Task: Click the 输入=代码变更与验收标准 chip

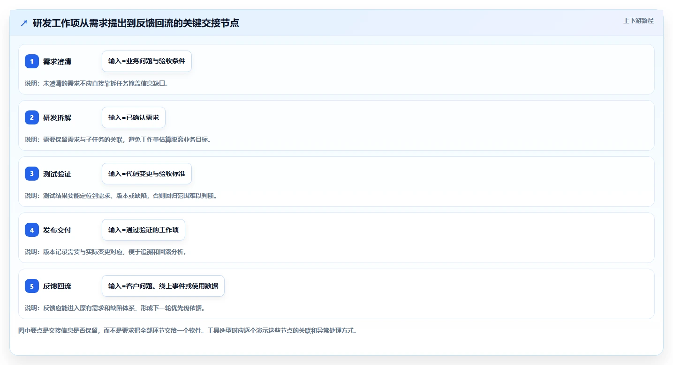Action: click(x=147, y=174)
